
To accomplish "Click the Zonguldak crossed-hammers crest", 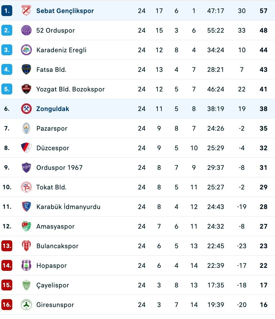I will [x=26, y=109].
